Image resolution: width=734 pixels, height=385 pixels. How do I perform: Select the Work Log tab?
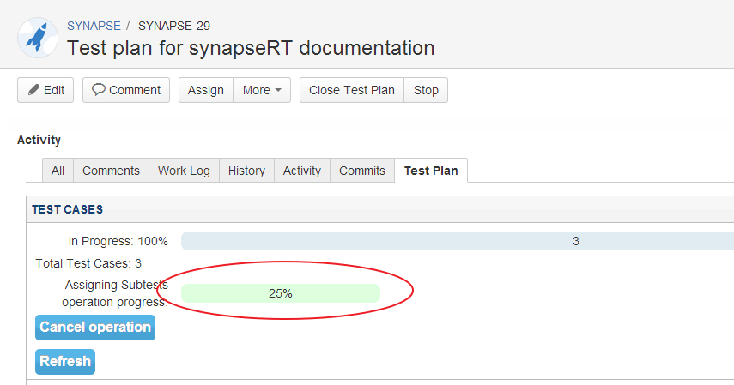pos(184,171)
